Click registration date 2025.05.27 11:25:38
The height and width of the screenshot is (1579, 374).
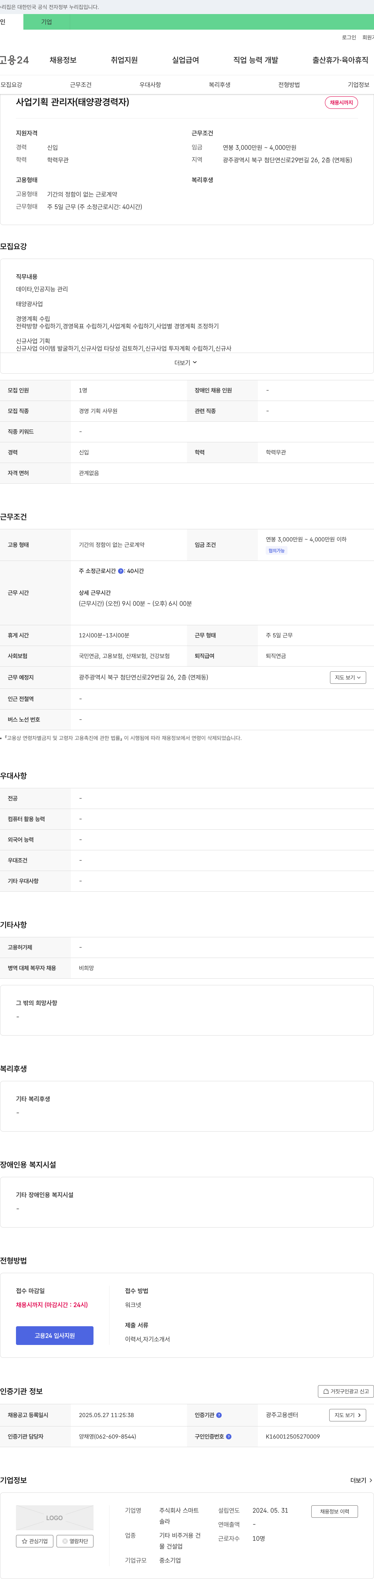106,1415
